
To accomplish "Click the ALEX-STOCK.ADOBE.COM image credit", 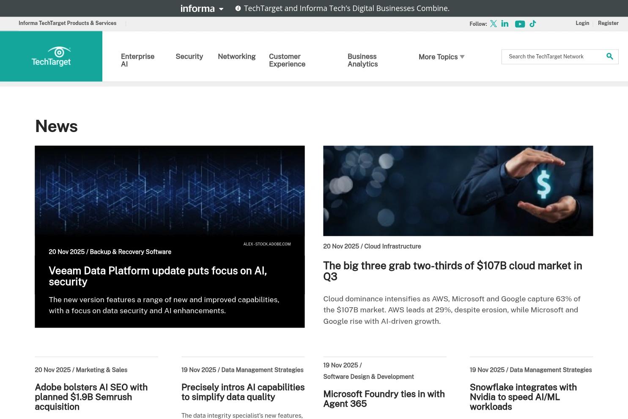I will coord(267,244).
